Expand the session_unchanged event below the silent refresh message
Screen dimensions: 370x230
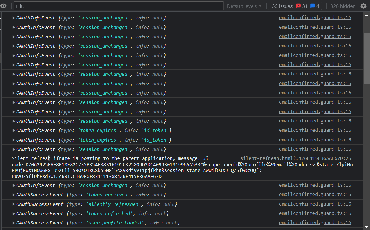tap(13, 185)
